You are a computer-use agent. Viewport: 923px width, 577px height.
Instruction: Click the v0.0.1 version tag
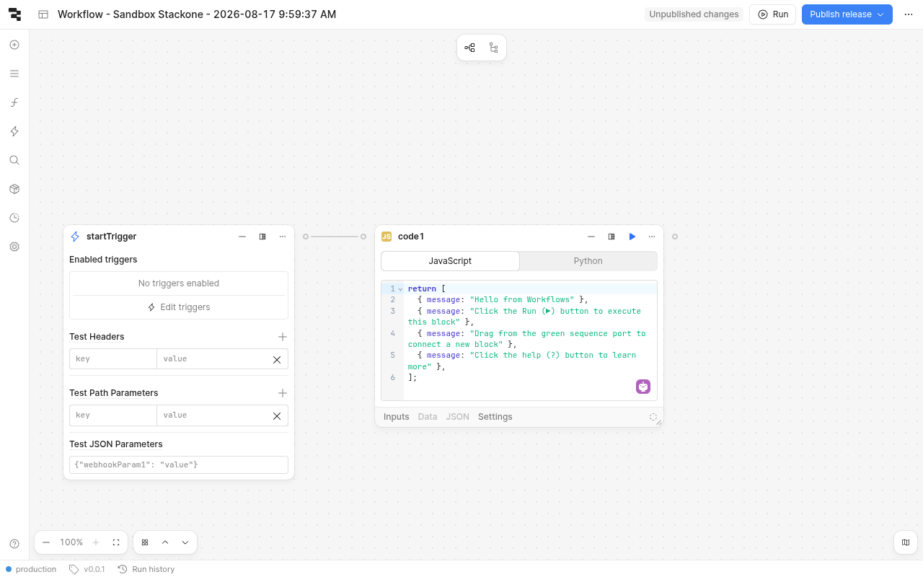[x=87, y=569]
